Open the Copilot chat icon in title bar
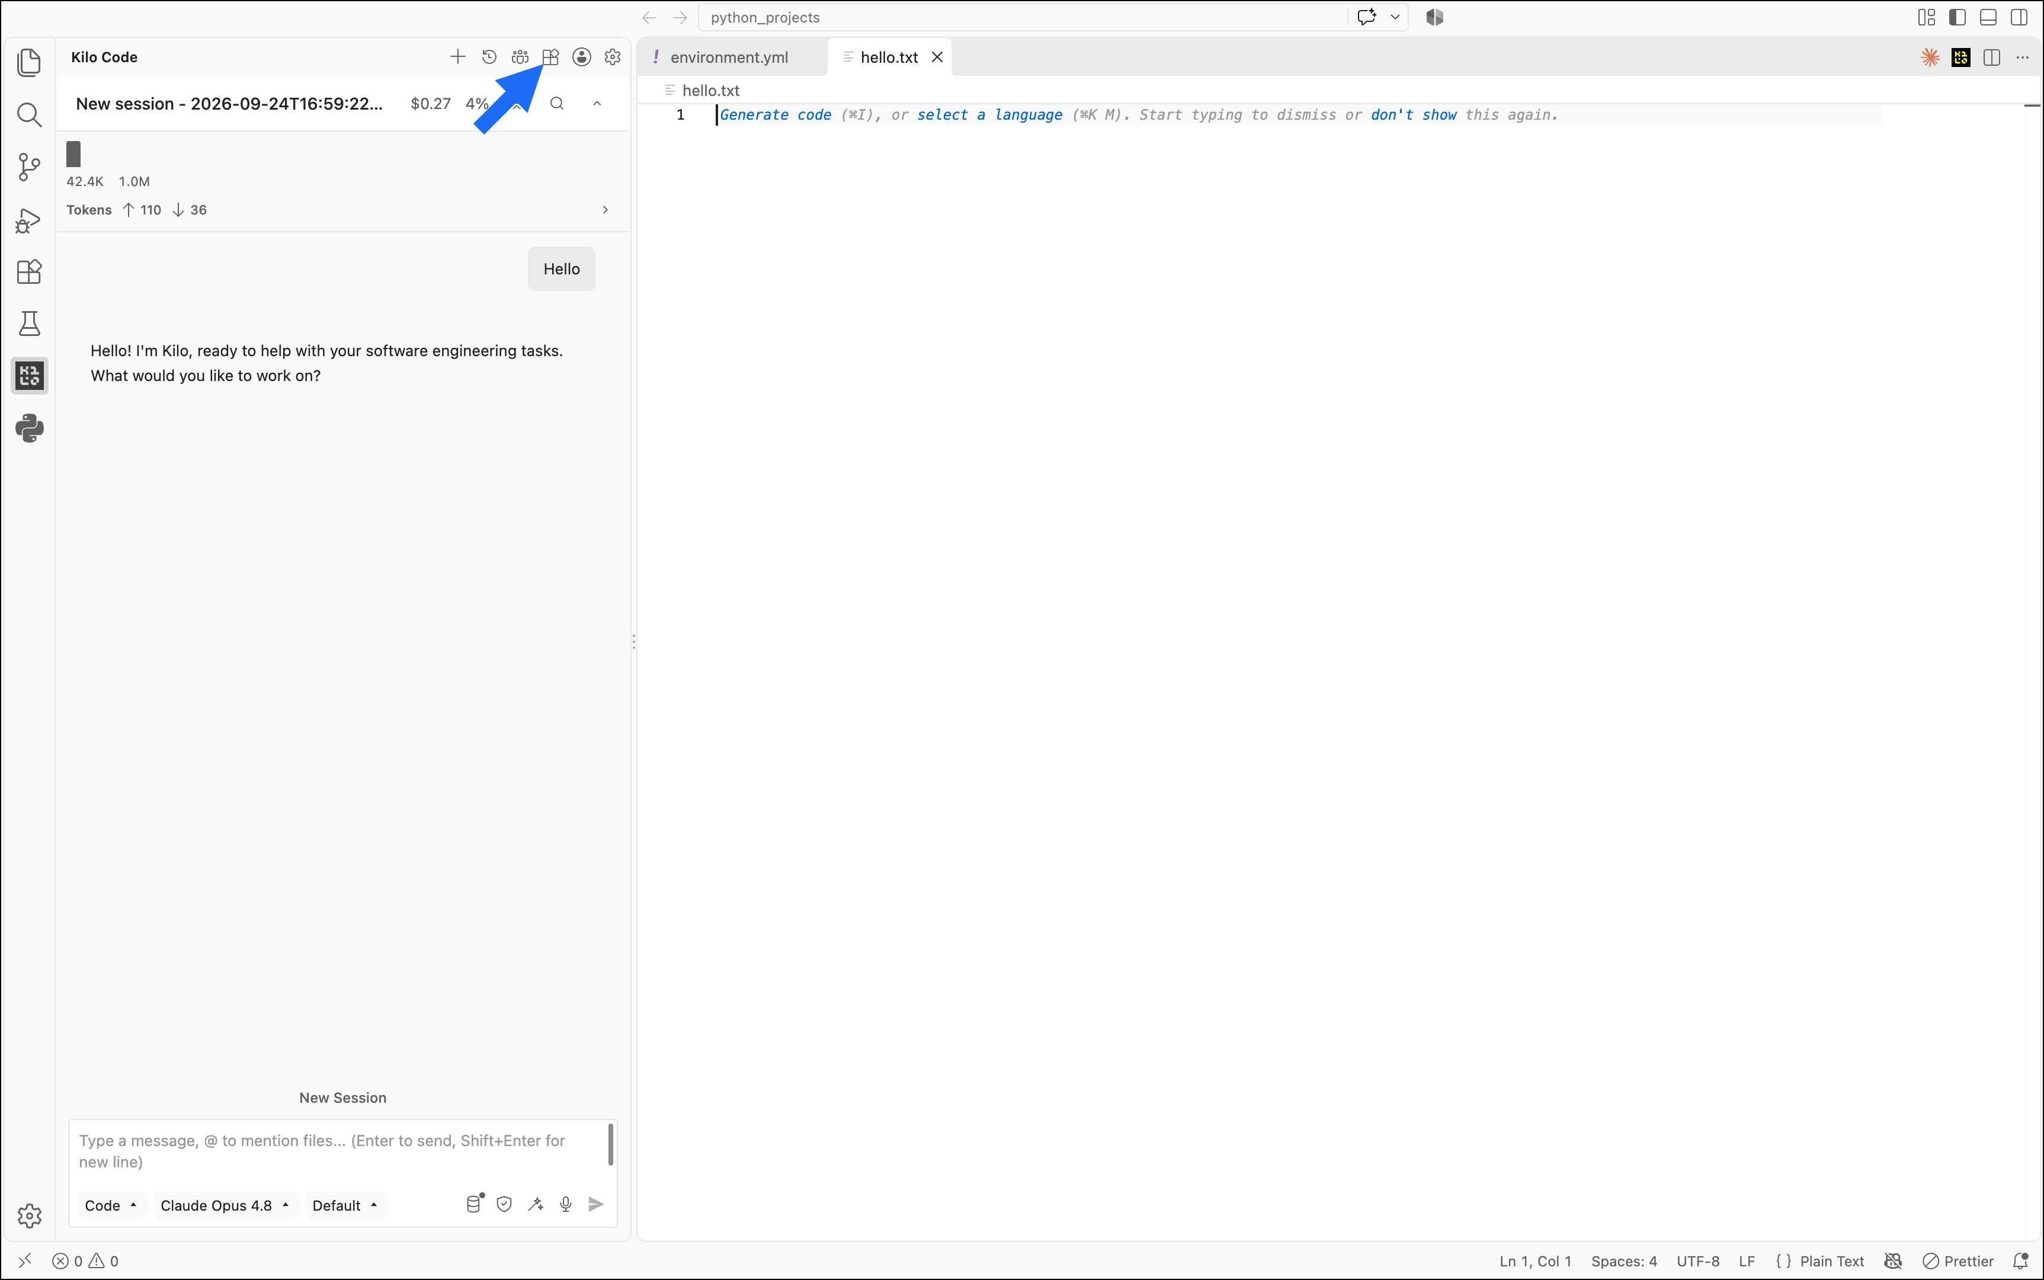Viewport: 2044px width, 1280px height. pyautogui.click(x=1366, y=17)
